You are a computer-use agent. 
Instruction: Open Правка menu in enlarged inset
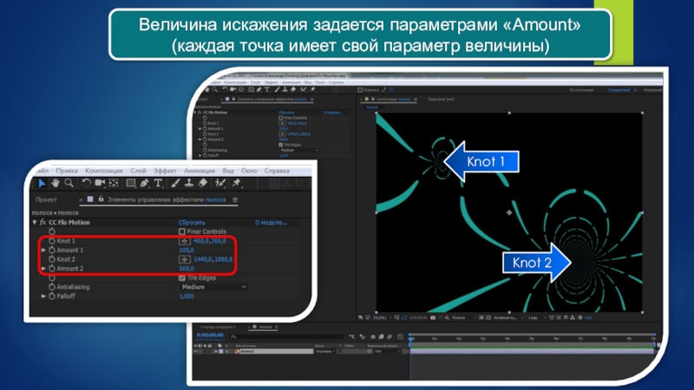click(67, 171)
